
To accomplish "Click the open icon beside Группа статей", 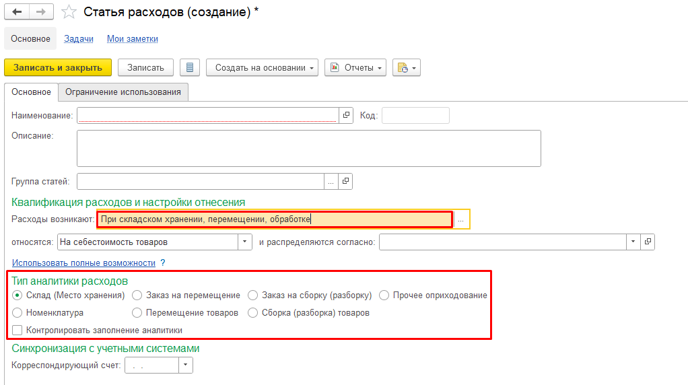I will pos(345,181).
